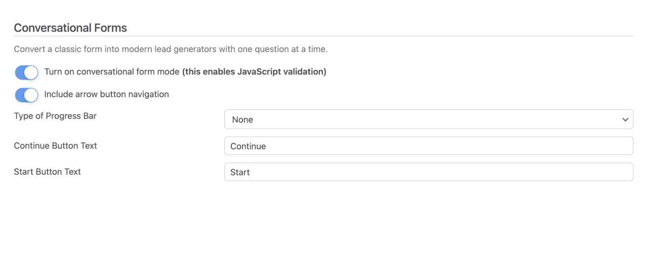Viewport: 648px width, 269px height.
Task: Click the 'Conversational Forms' section heading
Action: click(70, 28)
